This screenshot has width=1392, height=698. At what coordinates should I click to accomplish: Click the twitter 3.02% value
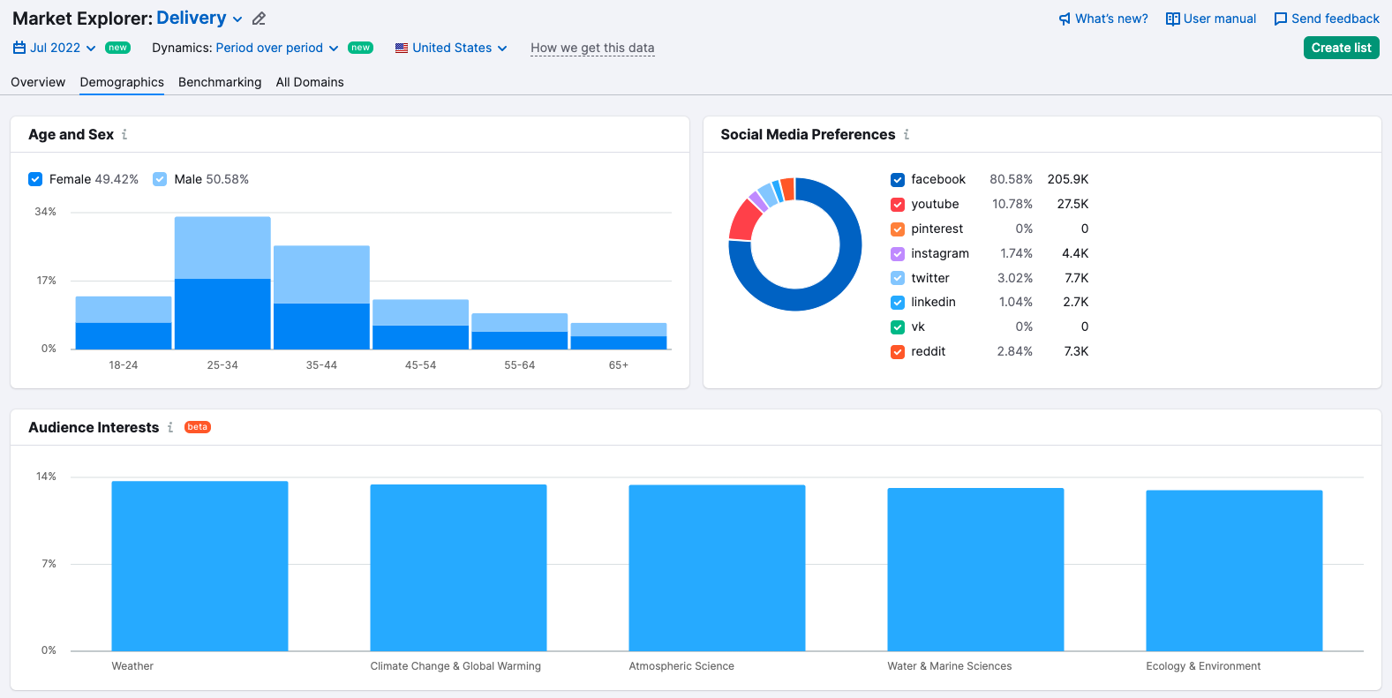[1015, 278]
